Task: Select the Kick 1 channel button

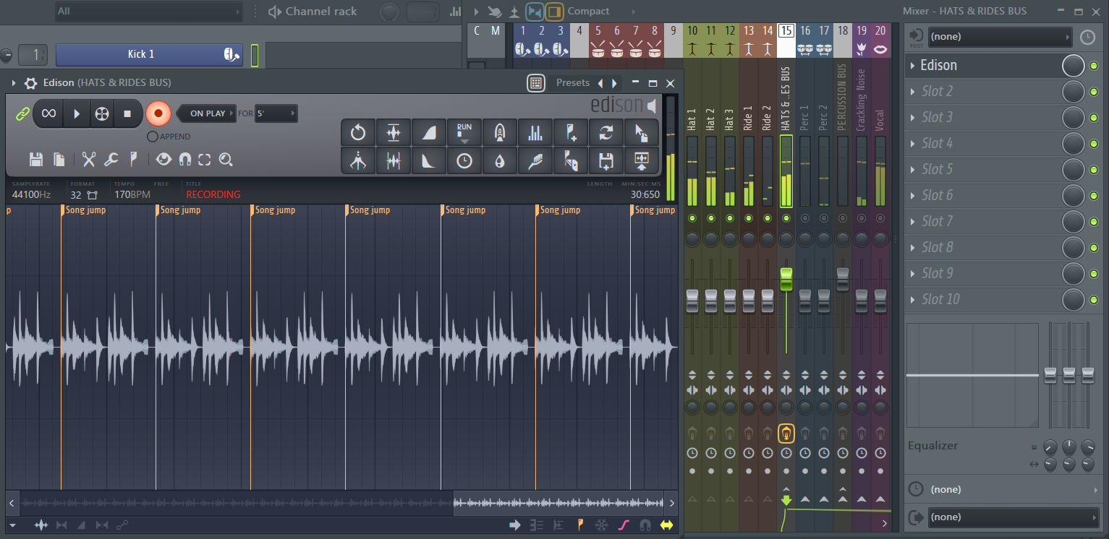Action: tap(149, 54)
